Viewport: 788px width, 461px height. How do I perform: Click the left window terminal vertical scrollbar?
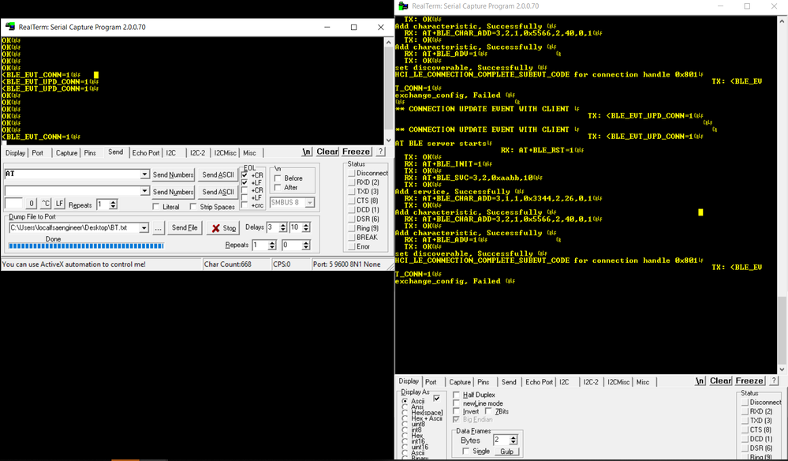388,91
